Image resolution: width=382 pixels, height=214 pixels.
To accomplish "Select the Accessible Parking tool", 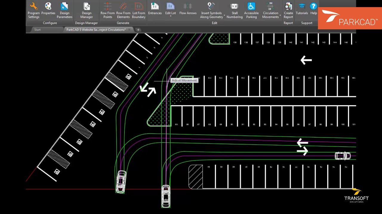I will coord(251,11).
